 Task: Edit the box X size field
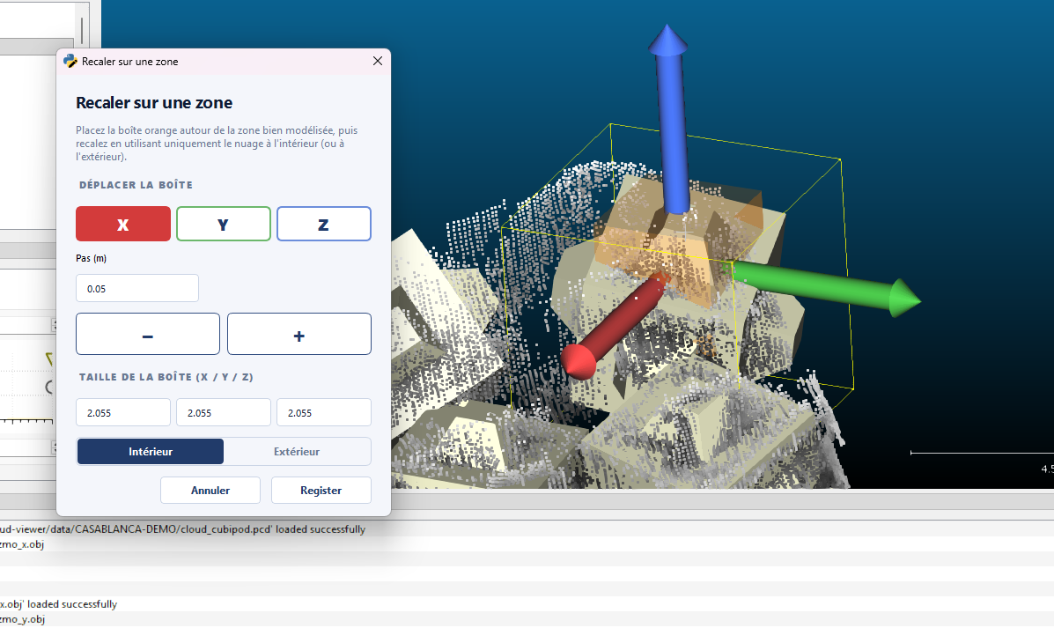click(x=123, y=412)
